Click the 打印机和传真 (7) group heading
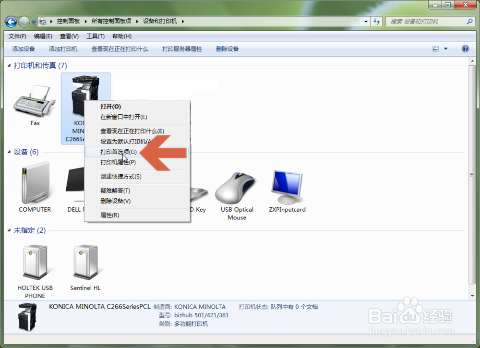Screen dimensions: 480x348 tap(40, 65)
